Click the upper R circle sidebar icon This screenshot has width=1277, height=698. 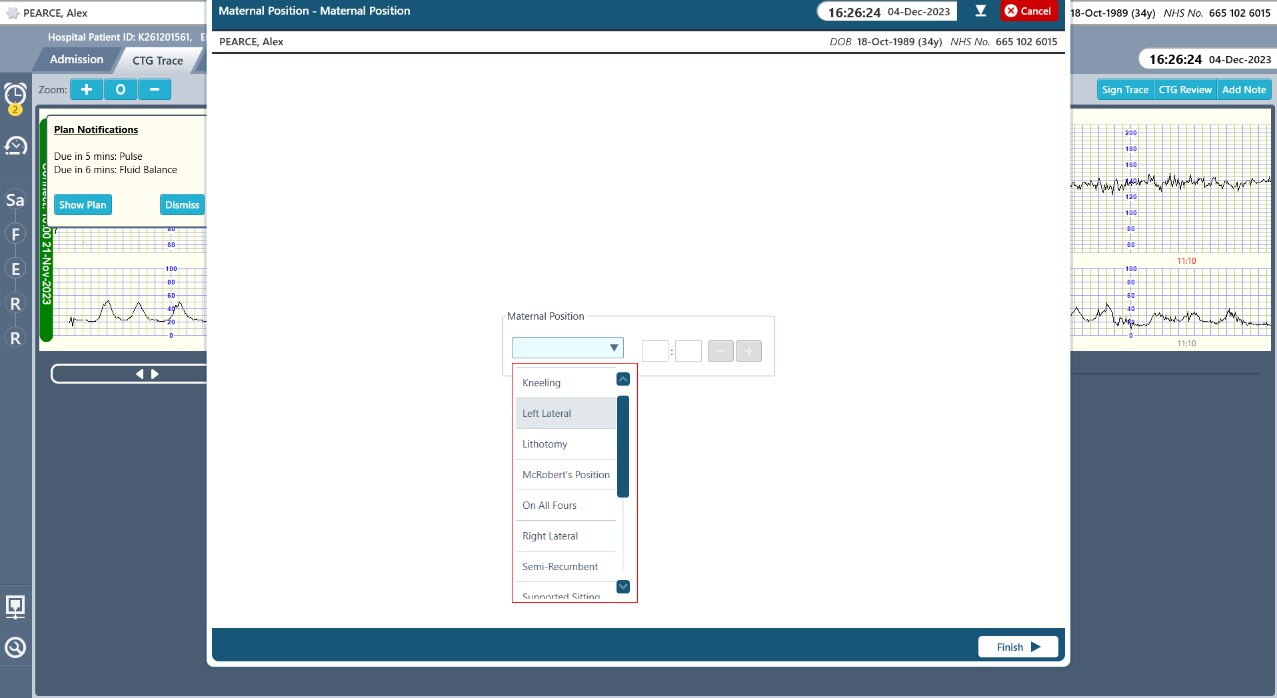(15, 304)
